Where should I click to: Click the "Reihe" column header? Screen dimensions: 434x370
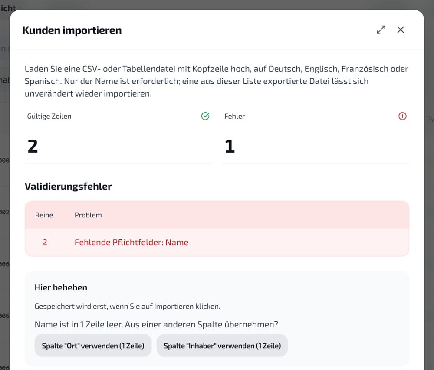coord(44,215)
